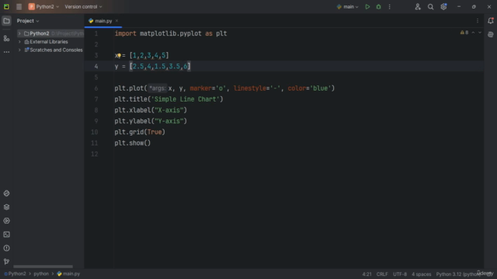Viewport: 497px width, 279px height.
Task: Expand External Libraries node
Action: tap(19, 42)
